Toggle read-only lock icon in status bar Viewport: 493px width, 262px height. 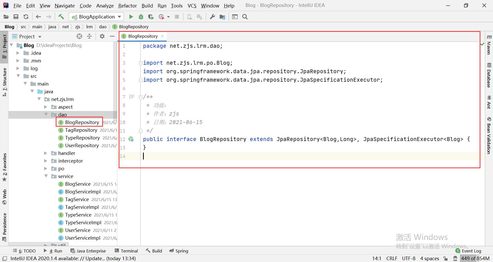point(446,259)
